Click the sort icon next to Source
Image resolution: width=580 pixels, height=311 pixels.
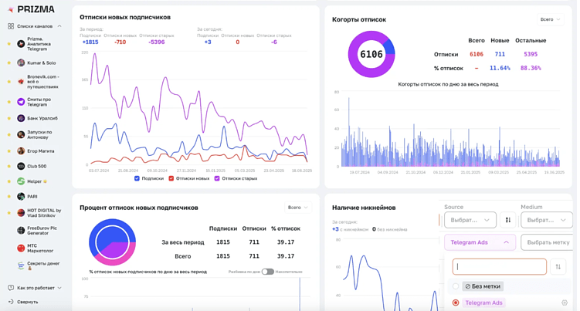pos(507,220)
